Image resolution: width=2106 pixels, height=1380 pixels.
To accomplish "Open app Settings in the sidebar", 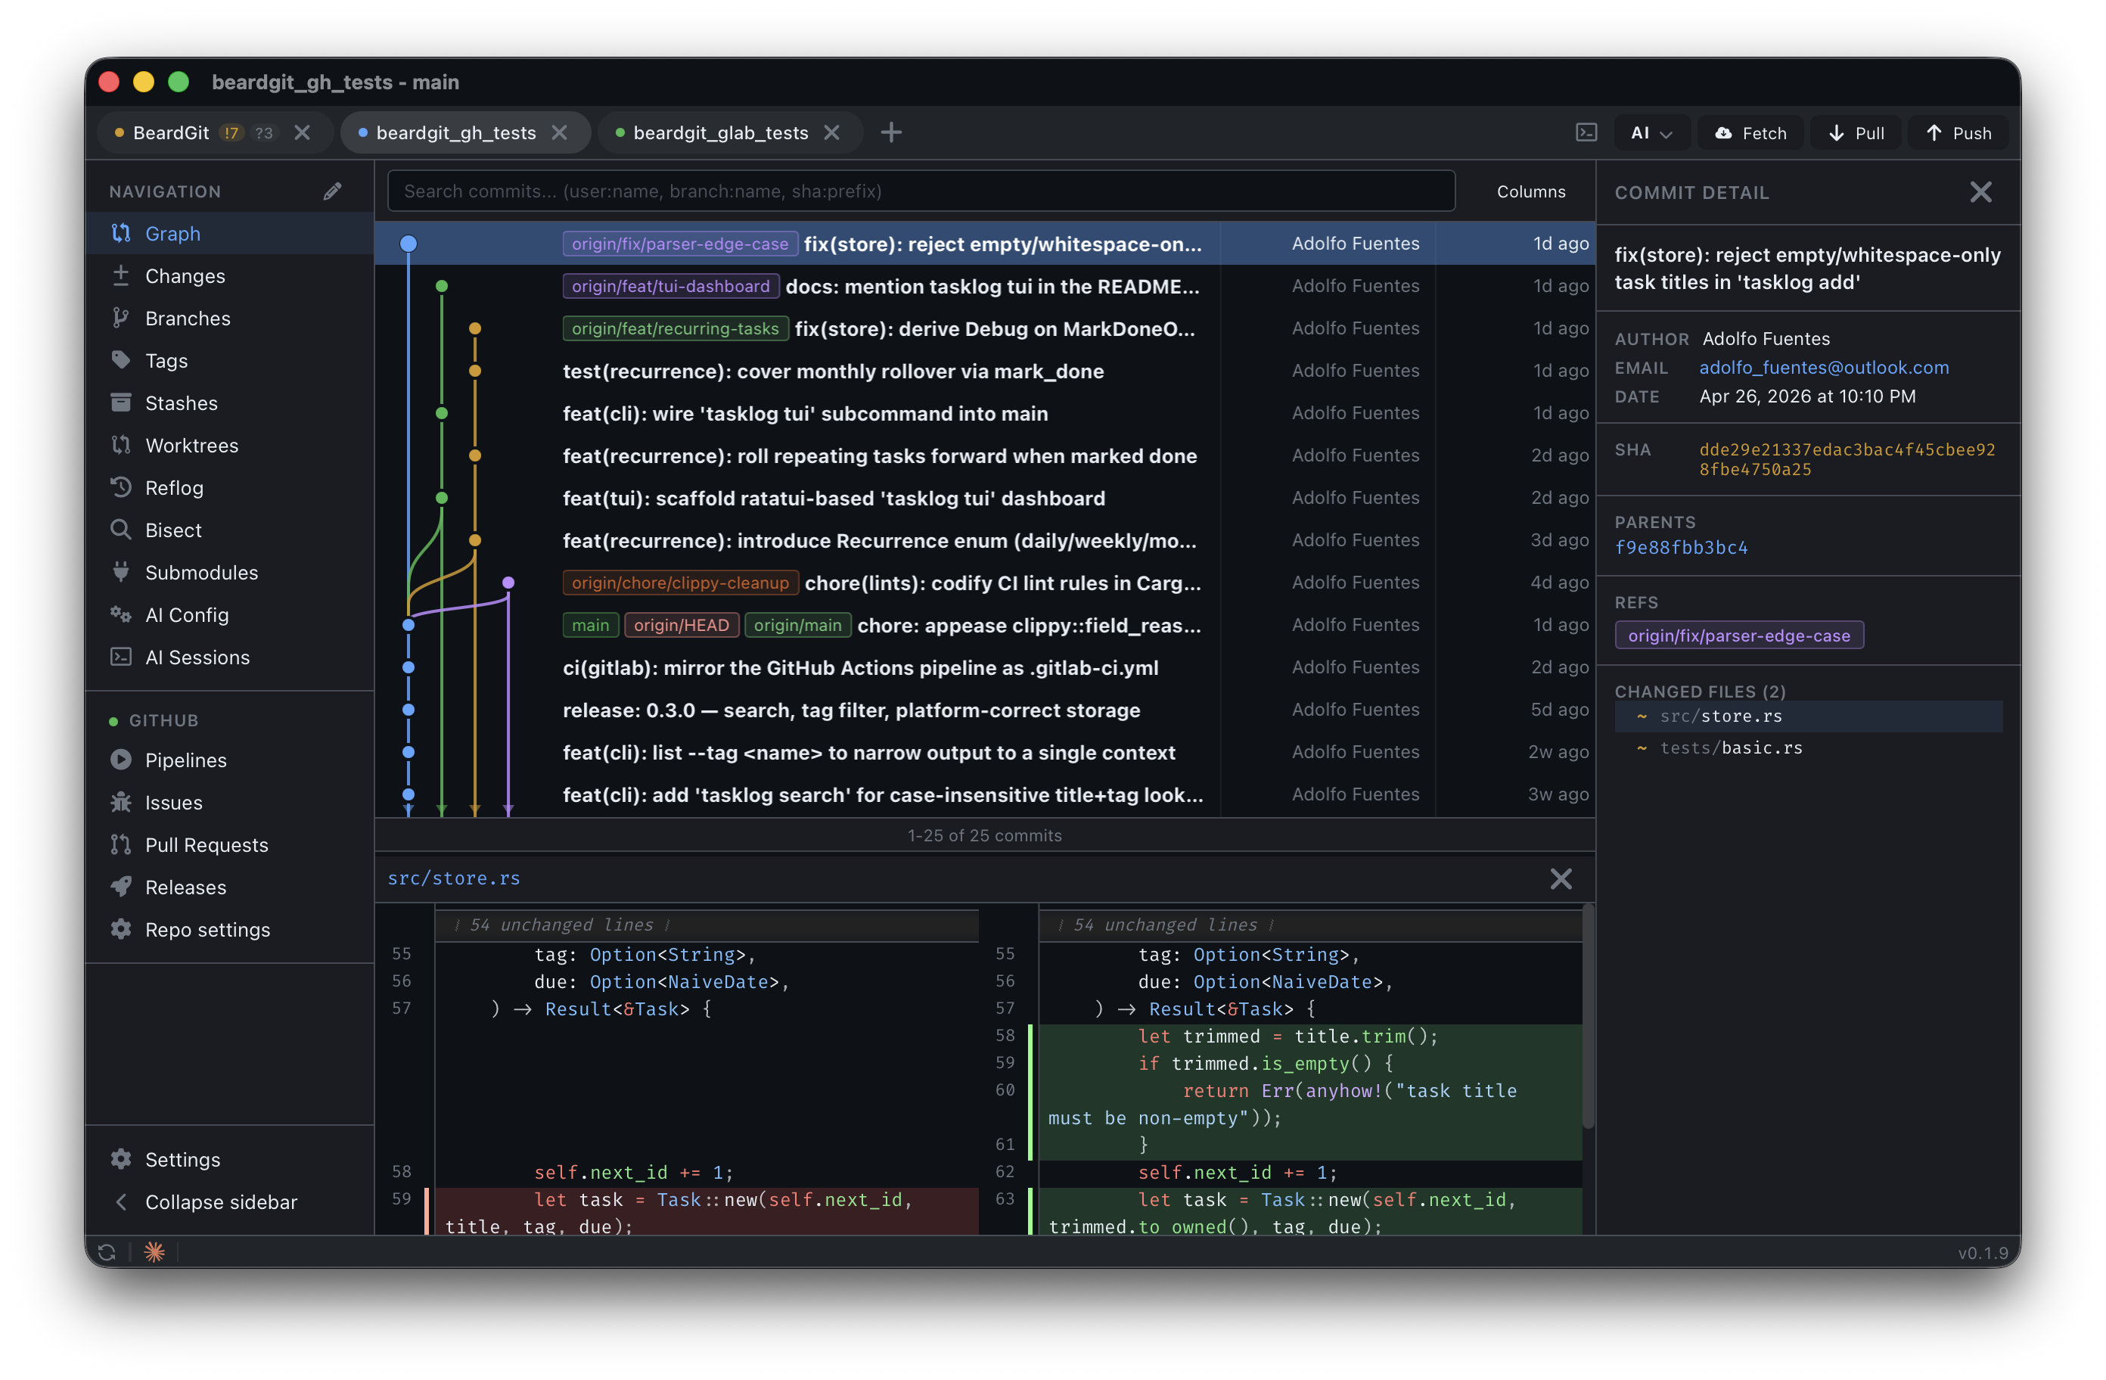I will pos(228,1161).
